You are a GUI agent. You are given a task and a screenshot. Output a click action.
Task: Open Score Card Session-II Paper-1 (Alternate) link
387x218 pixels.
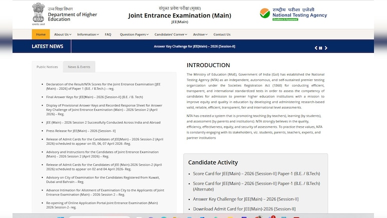(256, 186)
